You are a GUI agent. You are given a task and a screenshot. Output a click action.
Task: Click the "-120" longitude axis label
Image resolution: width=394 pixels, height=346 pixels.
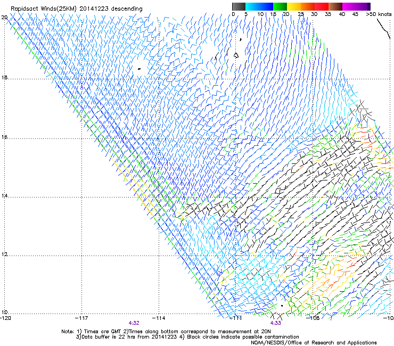tap(6, 318)
